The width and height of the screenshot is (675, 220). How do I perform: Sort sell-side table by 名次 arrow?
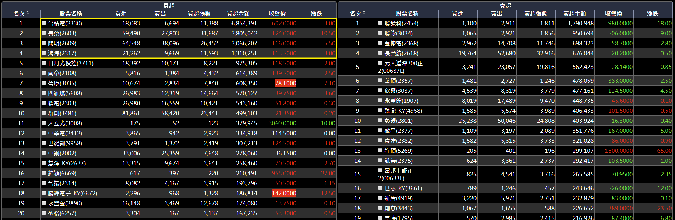point(364,13)
